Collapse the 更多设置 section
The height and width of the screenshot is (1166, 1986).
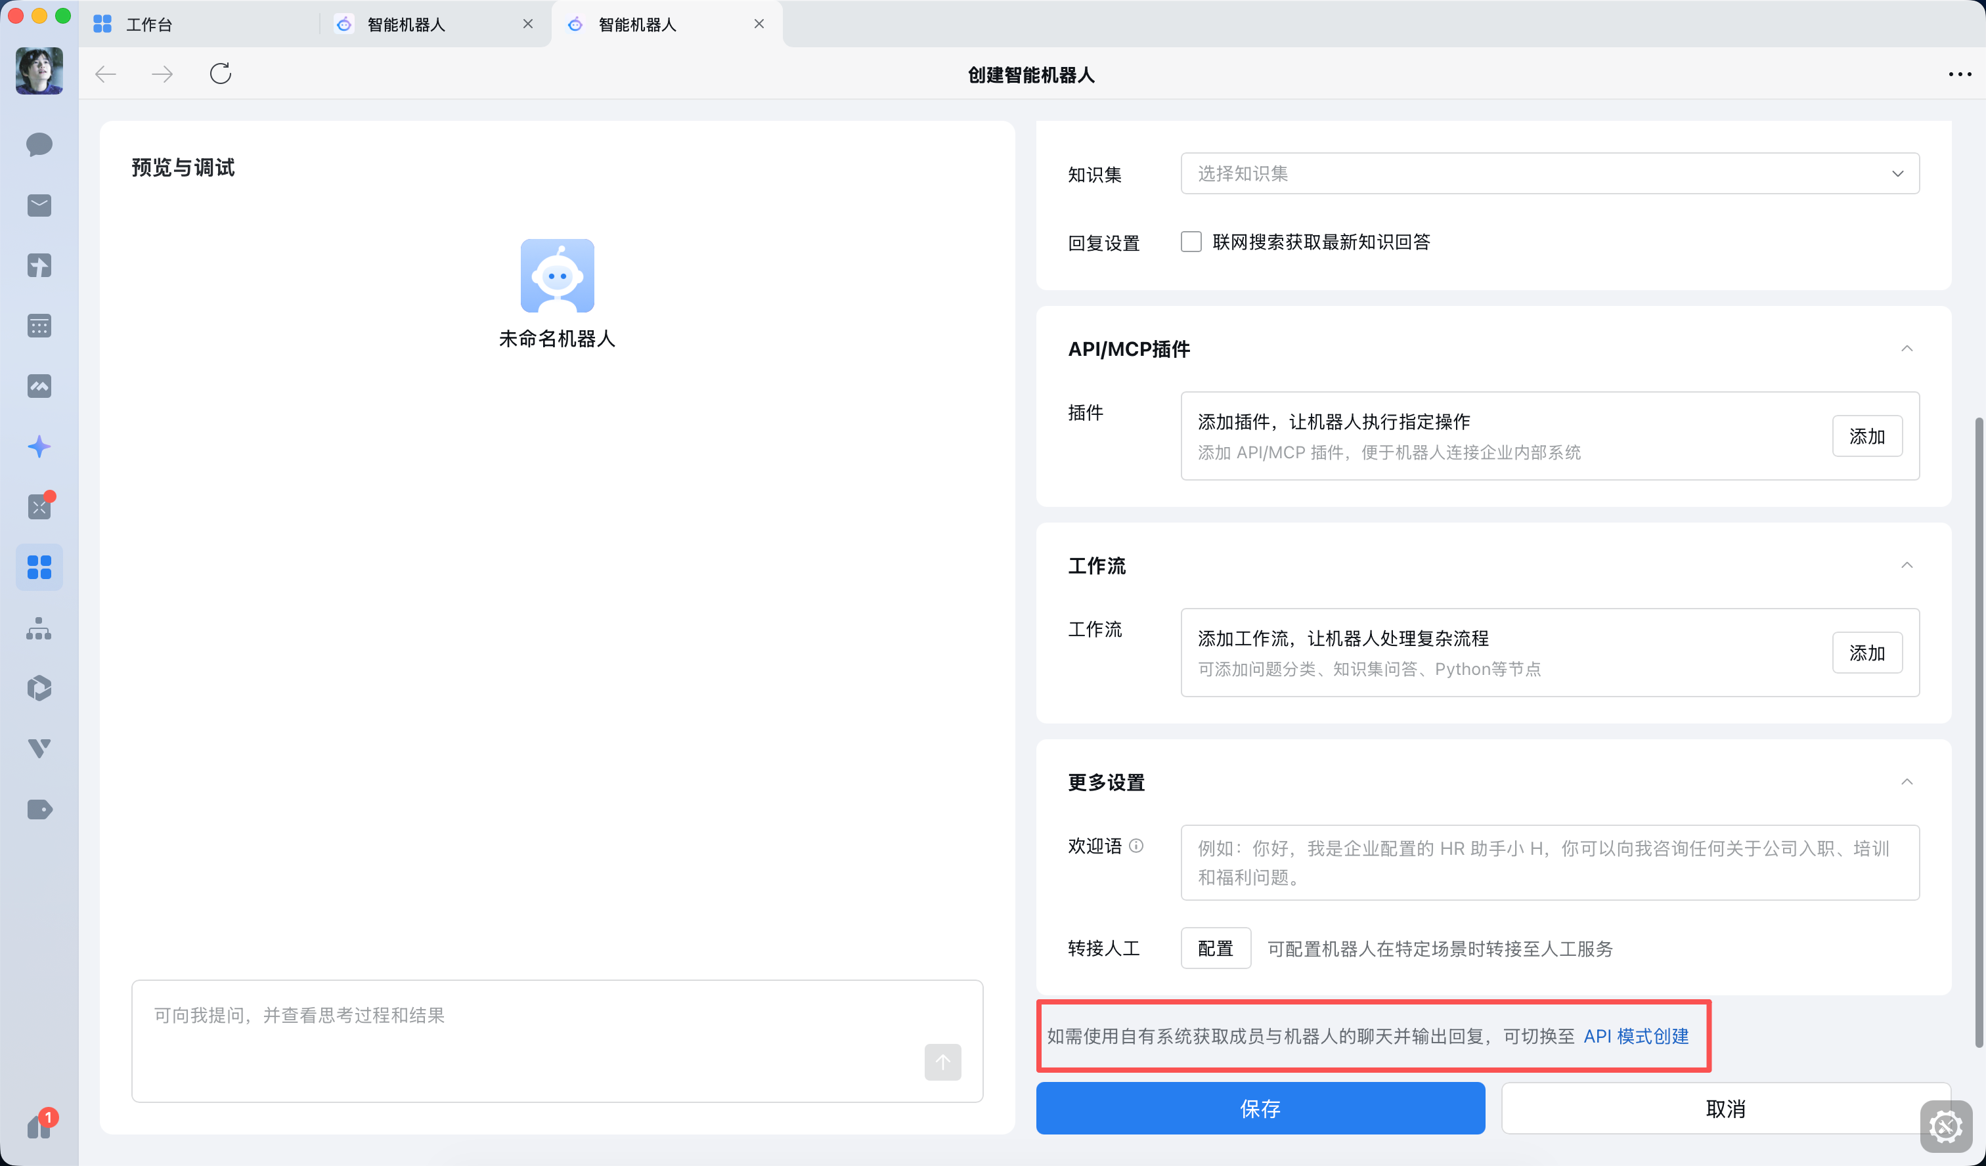pyautogui.click(x=1907, y=781)
